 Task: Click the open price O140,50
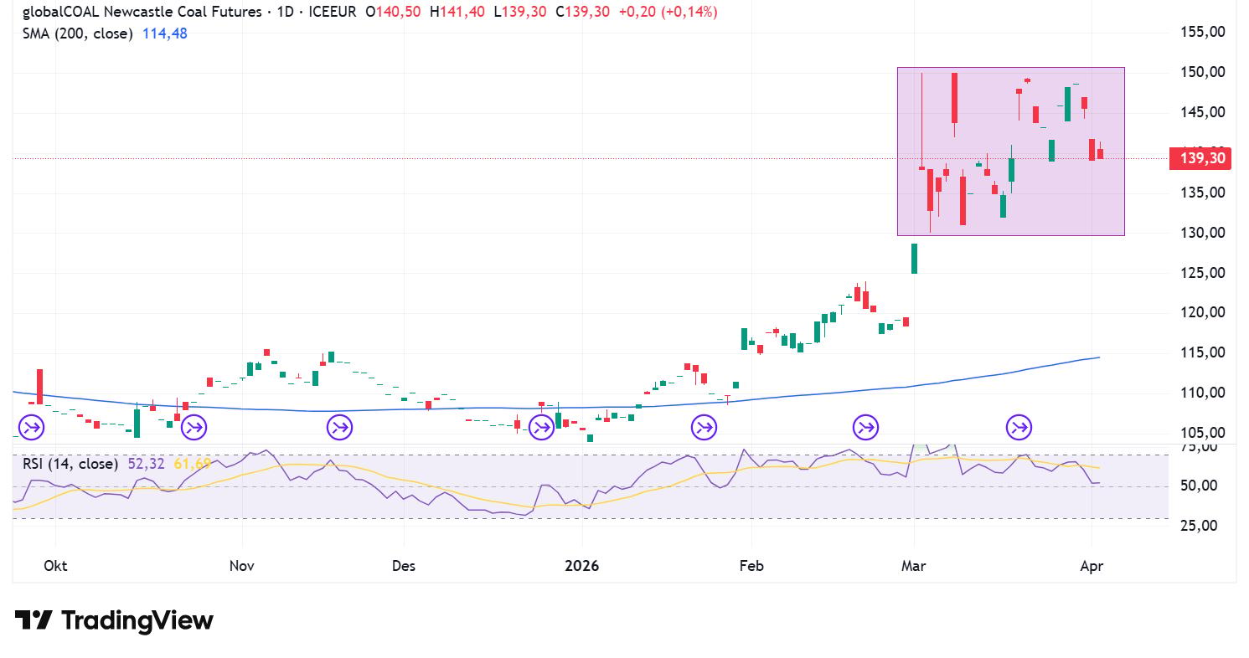tap(393, 13)
